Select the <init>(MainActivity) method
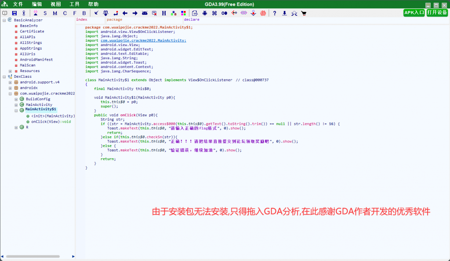This screenshot has height=261, width=450. click(x=53, y=116)
